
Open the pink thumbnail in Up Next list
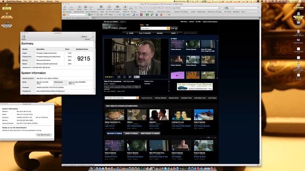tap(177, 75)
